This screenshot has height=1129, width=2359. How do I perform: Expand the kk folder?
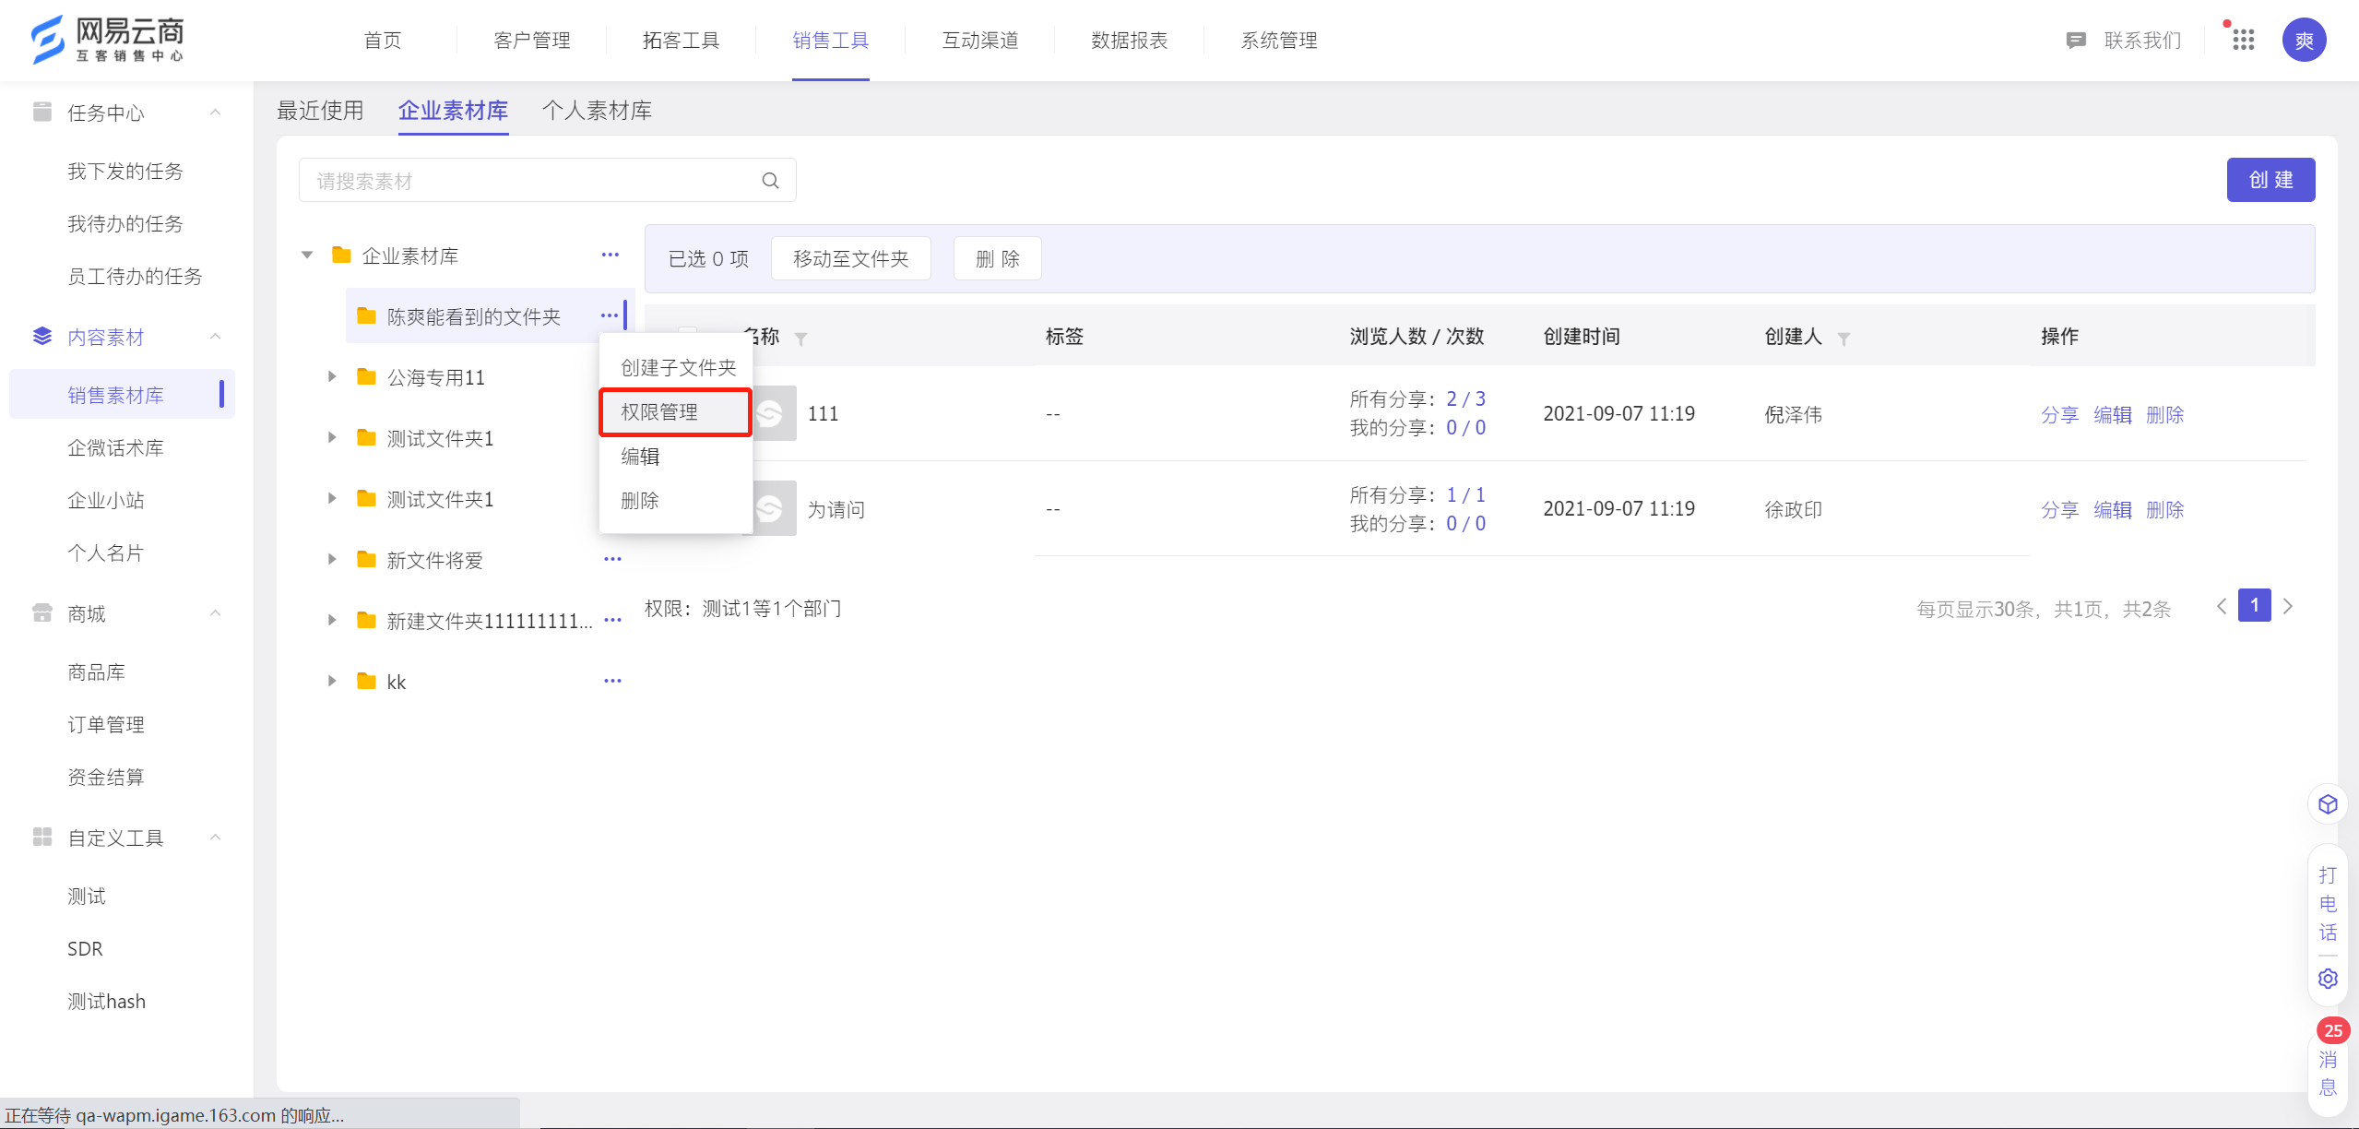coord(332,681)
